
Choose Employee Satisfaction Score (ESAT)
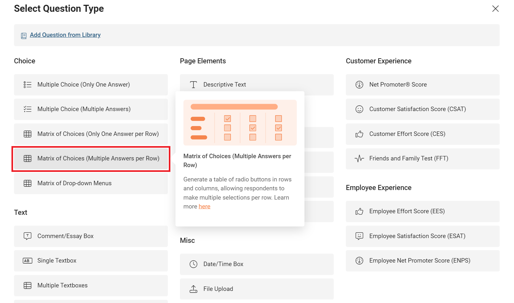click(423, 236)
